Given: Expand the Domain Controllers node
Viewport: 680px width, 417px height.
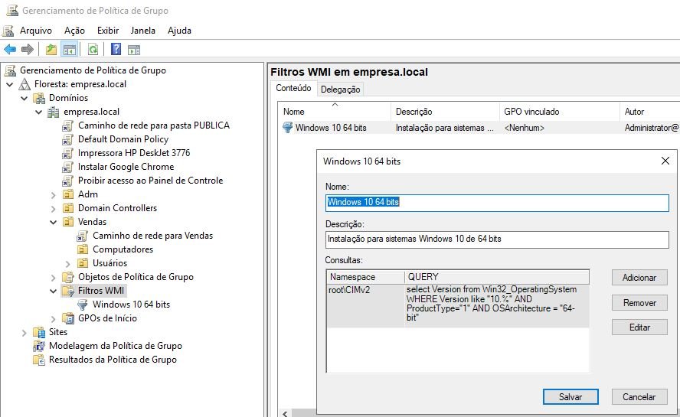Looking at the screenshot, I should (54, 209).
